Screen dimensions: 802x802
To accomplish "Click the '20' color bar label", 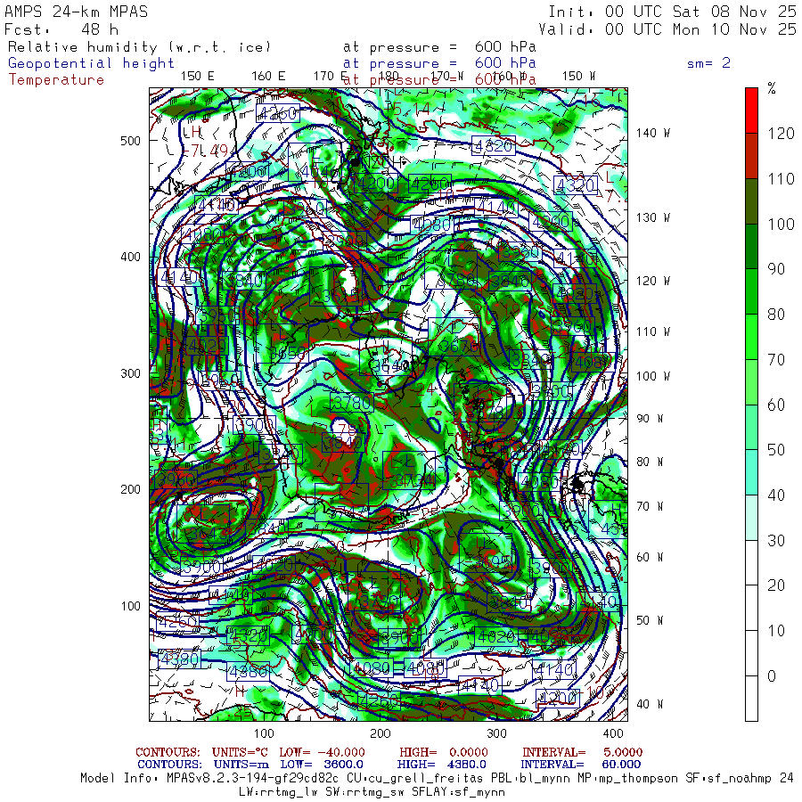I will coord(776,585).
